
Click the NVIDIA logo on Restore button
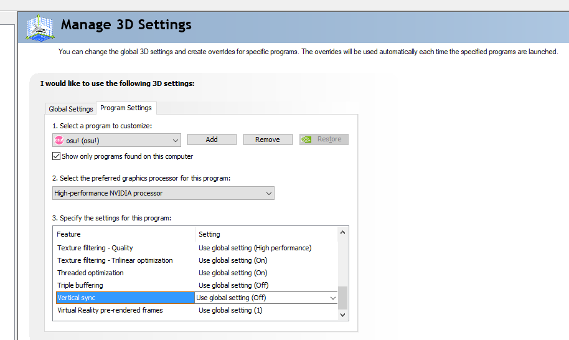click(306, 139)
